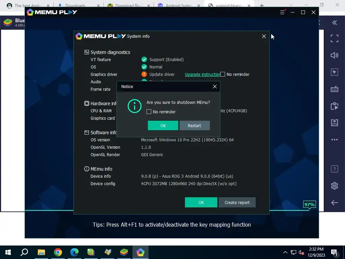345x259 pixels.
Task: Click the OpenGL Render GDI Generic value
Action: (152, 154)
